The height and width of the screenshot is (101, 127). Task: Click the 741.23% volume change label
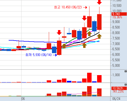coord(118,92)
